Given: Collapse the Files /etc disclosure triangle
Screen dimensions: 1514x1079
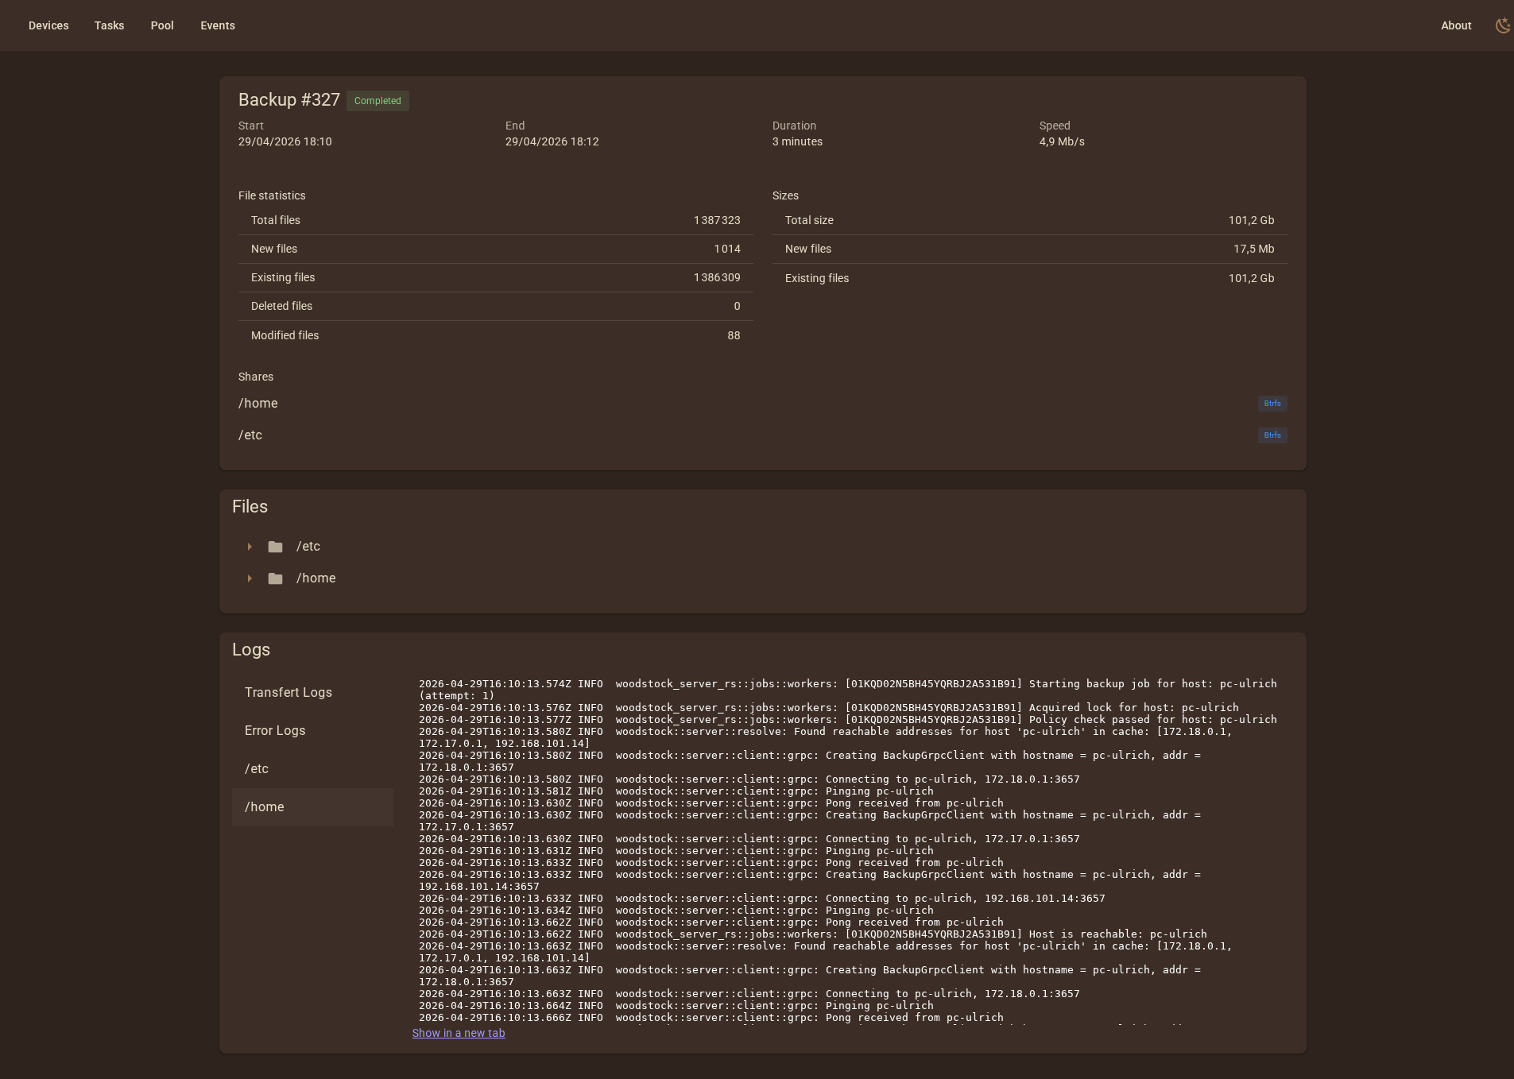Looking at the screenshot, I should pos(250,547).
